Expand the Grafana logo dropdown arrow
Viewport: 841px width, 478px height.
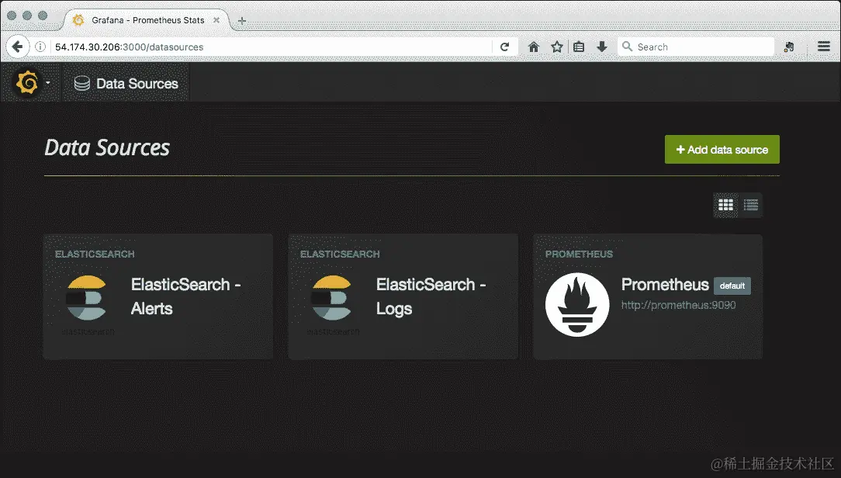tap(47, 81)
